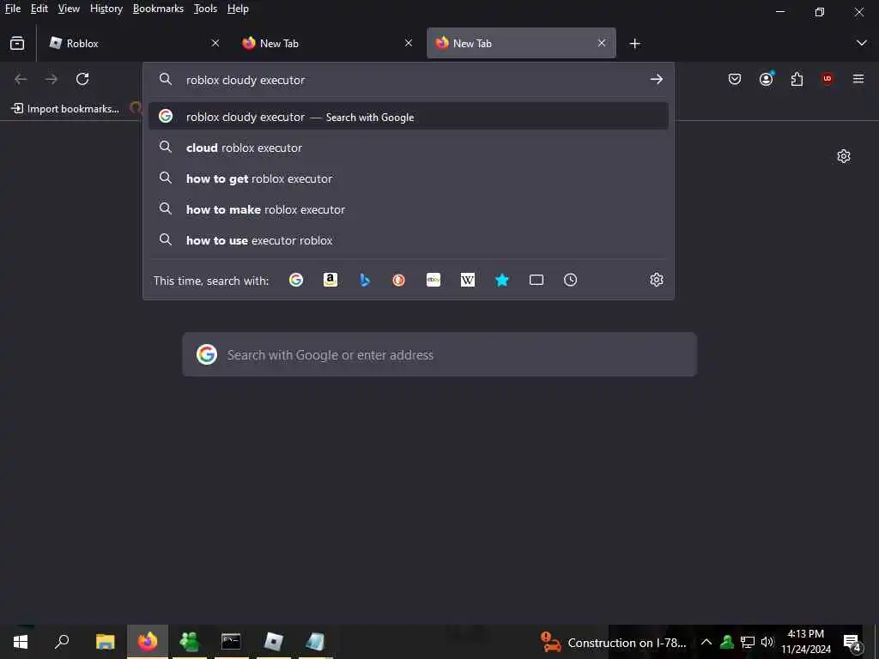
Task: Switch to the middle New Tab
Action: tap(329, 43)
